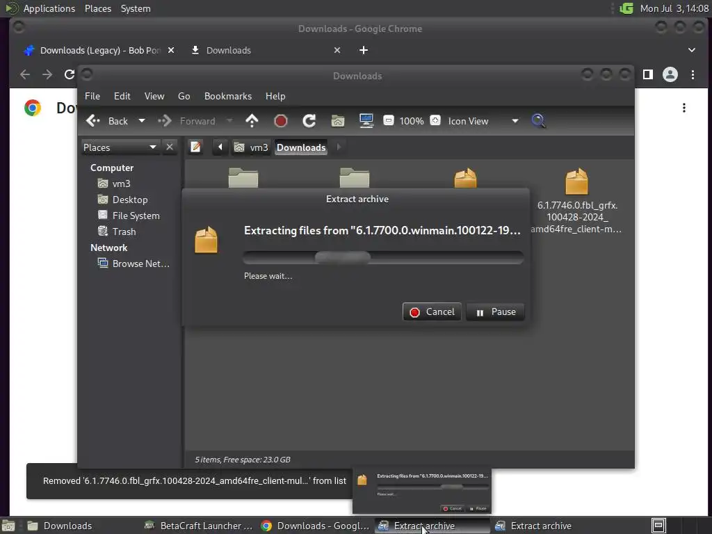Viewport: 712px width, 534px height.
Task: Reset zoom by clicking 100%
Action: pos(412,121)
